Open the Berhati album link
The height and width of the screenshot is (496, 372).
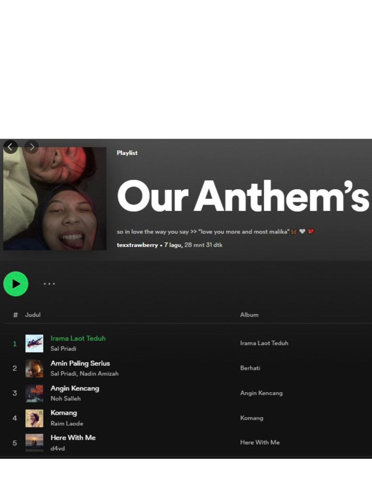pyautogui.click(x=250, y=368)
